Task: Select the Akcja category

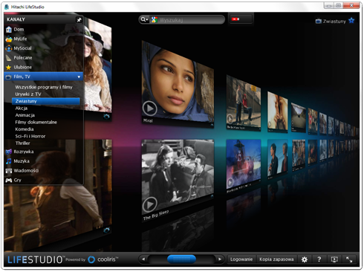Action: pos(22,109)
